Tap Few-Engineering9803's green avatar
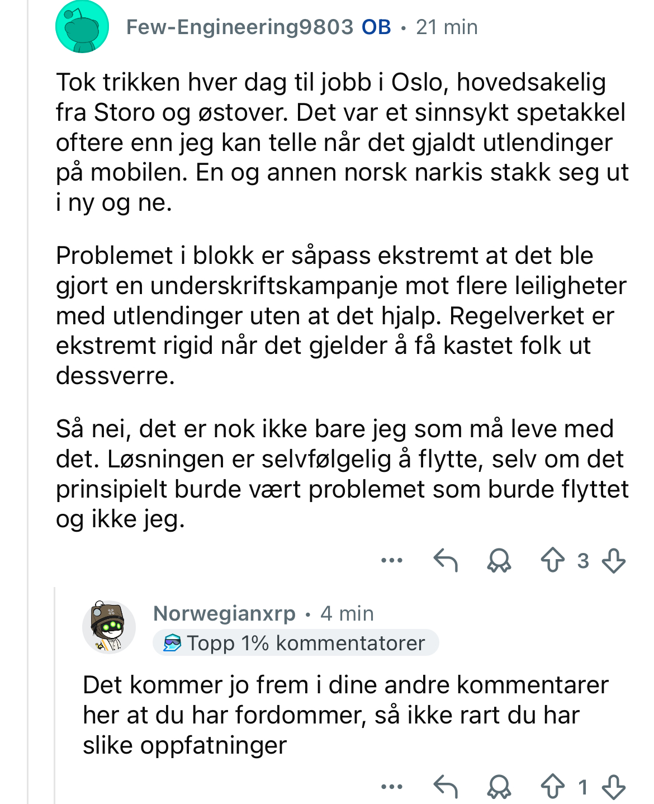The height and width of the screenshot is (804, 654). pyautogui.click(x=82, y=27)
